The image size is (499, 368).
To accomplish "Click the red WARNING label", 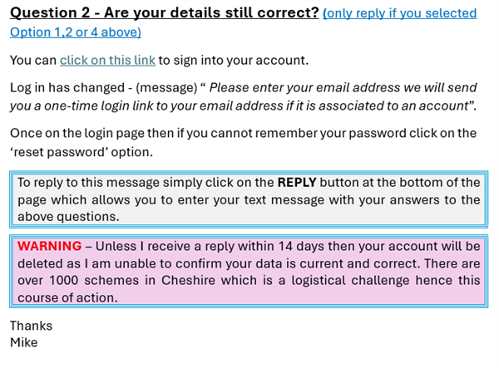I will [x=49, y=246].
